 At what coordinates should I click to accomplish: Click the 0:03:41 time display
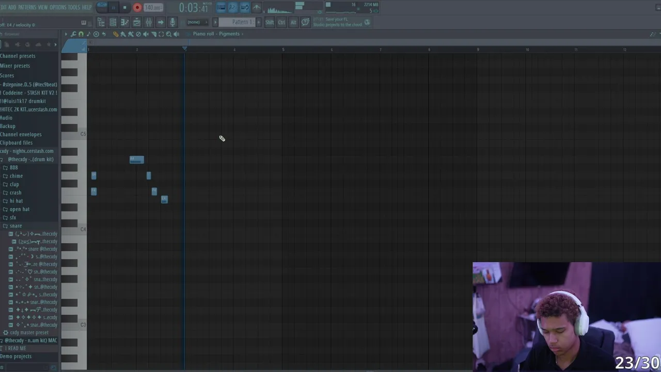click(194, 8)
